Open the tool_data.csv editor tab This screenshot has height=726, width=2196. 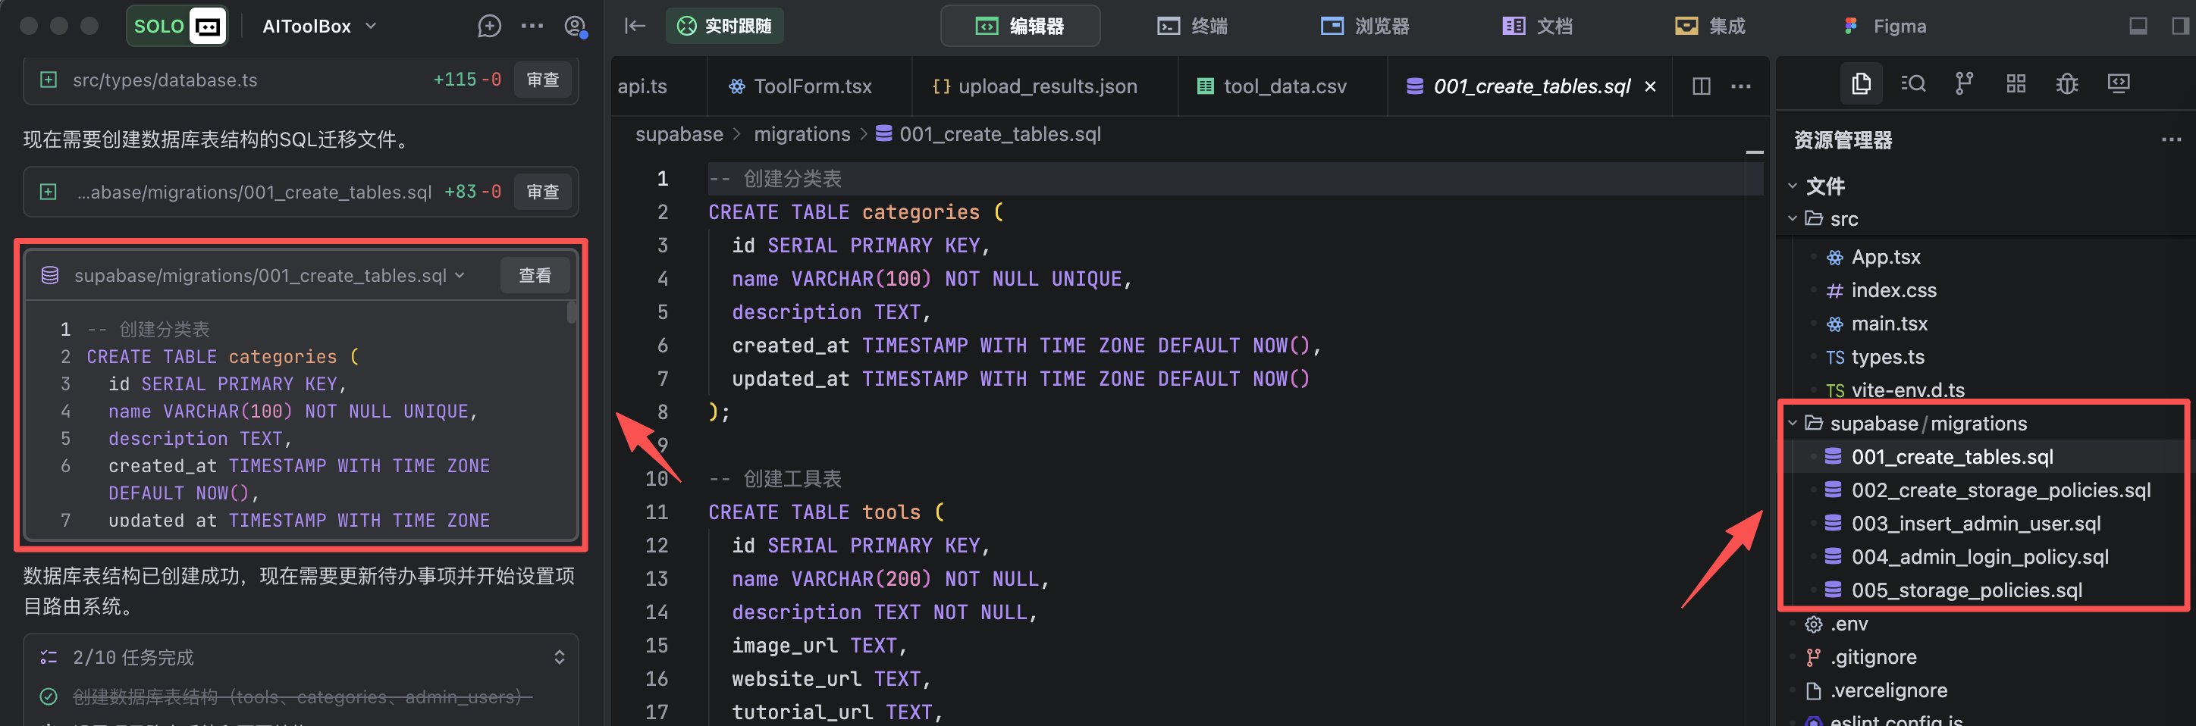[x=1272, y=86]
